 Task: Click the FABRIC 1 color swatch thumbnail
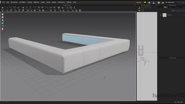coord(164,15)
